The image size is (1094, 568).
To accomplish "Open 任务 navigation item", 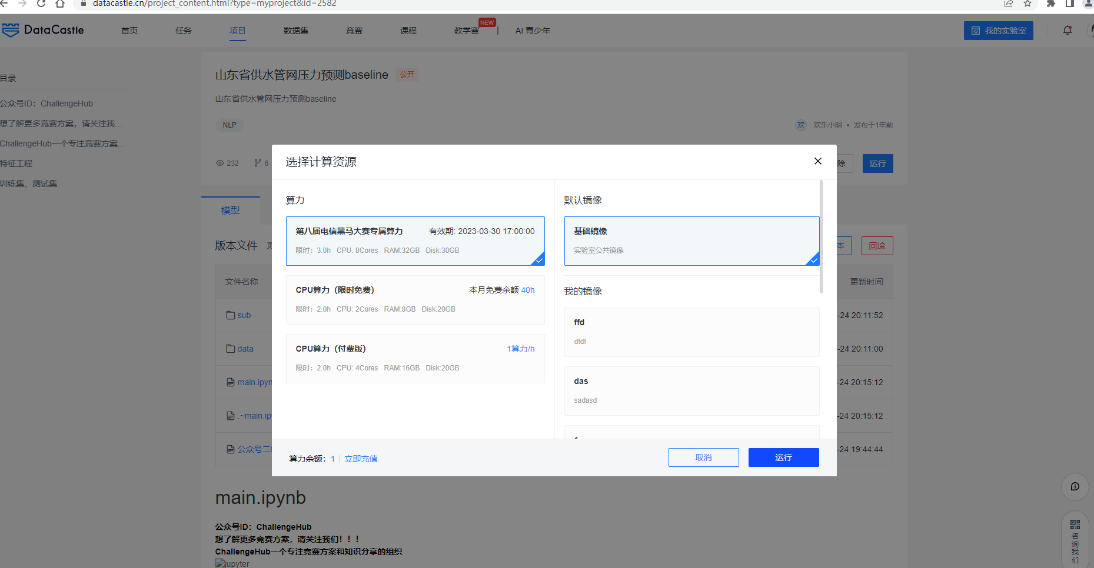I will pos(184,31).
